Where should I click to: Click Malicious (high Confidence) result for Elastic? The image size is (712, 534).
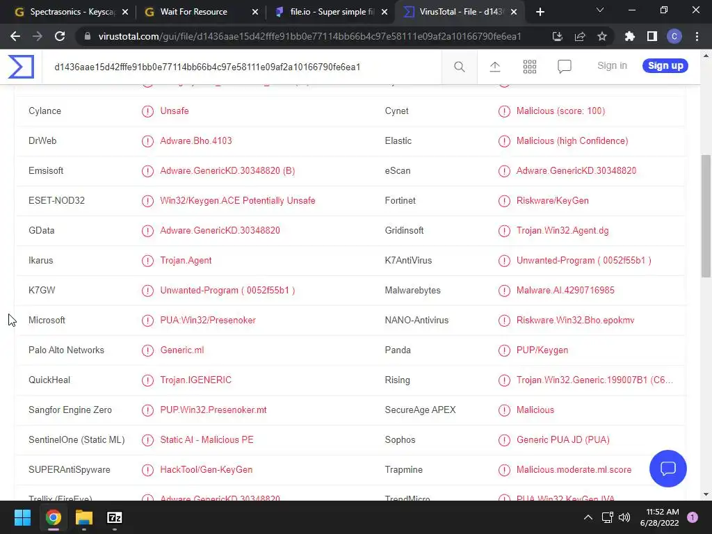click(x=572, y=141)
